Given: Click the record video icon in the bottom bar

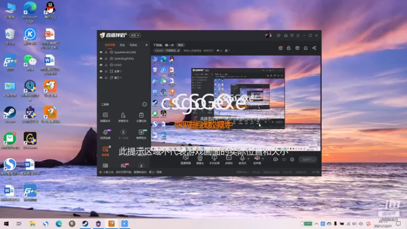Looking at the screenshot, I should (276, 159).
